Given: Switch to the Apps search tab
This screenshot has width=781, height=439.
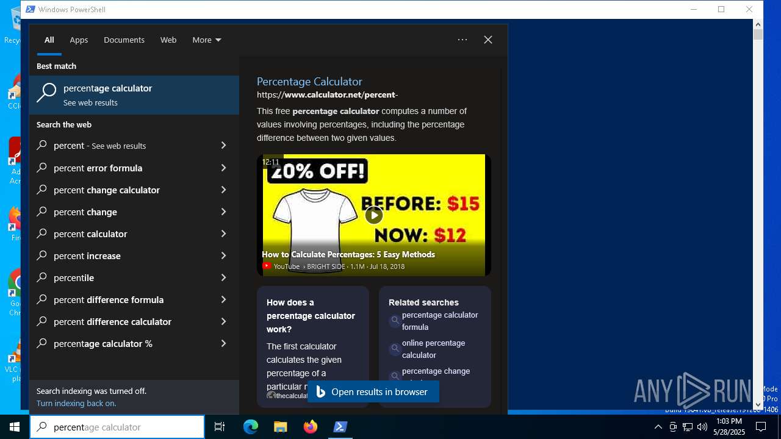Looking at the screenshot, I should click(79, 40).
